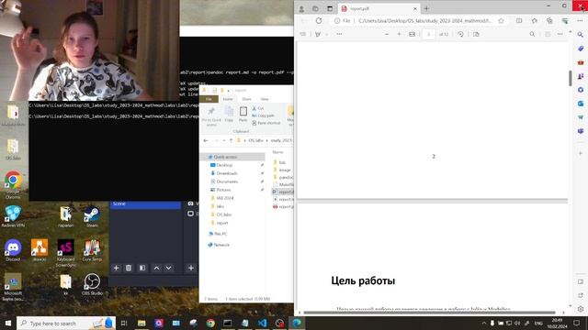Go back in File Explorer navigation
Screen dimensions: 588x330
(x=206, y=140)
